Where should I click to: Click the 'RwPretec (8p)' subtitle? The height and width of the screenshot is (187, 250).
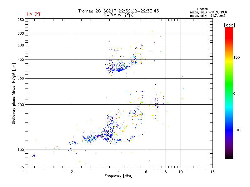point(118,15)
